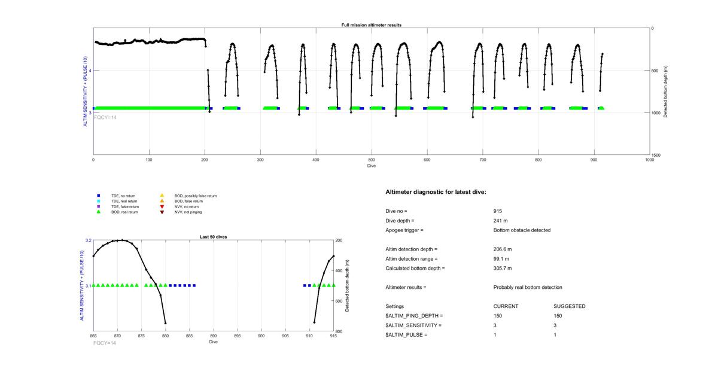The width and height of the screenshot is (718, 372).
Task: Click the '241 m' dive depth value
Action: pos(500,221)
